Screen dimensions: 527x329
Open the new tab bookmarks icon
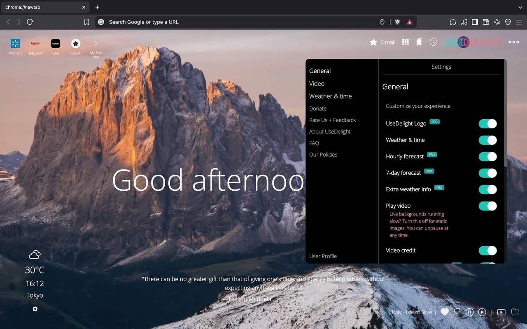[419, 42]
